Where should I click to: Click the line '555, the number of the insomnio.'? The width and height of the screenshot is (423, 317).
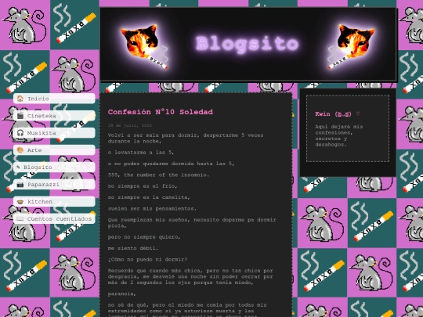point(158,175)
